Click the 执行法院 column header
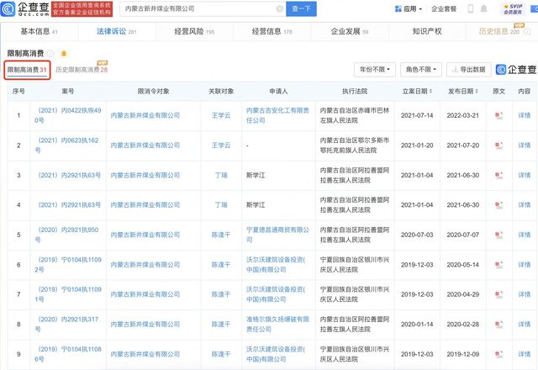538x370 pixels. pos(355,92)
